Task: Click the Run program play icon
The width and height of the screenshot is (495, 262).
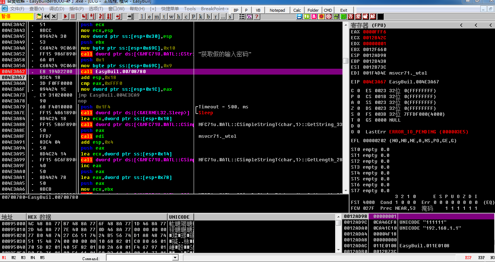Action: coord(65,17)
